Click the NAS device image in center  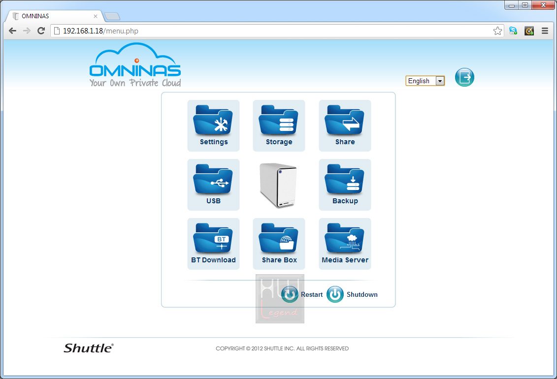pos(278,185)
